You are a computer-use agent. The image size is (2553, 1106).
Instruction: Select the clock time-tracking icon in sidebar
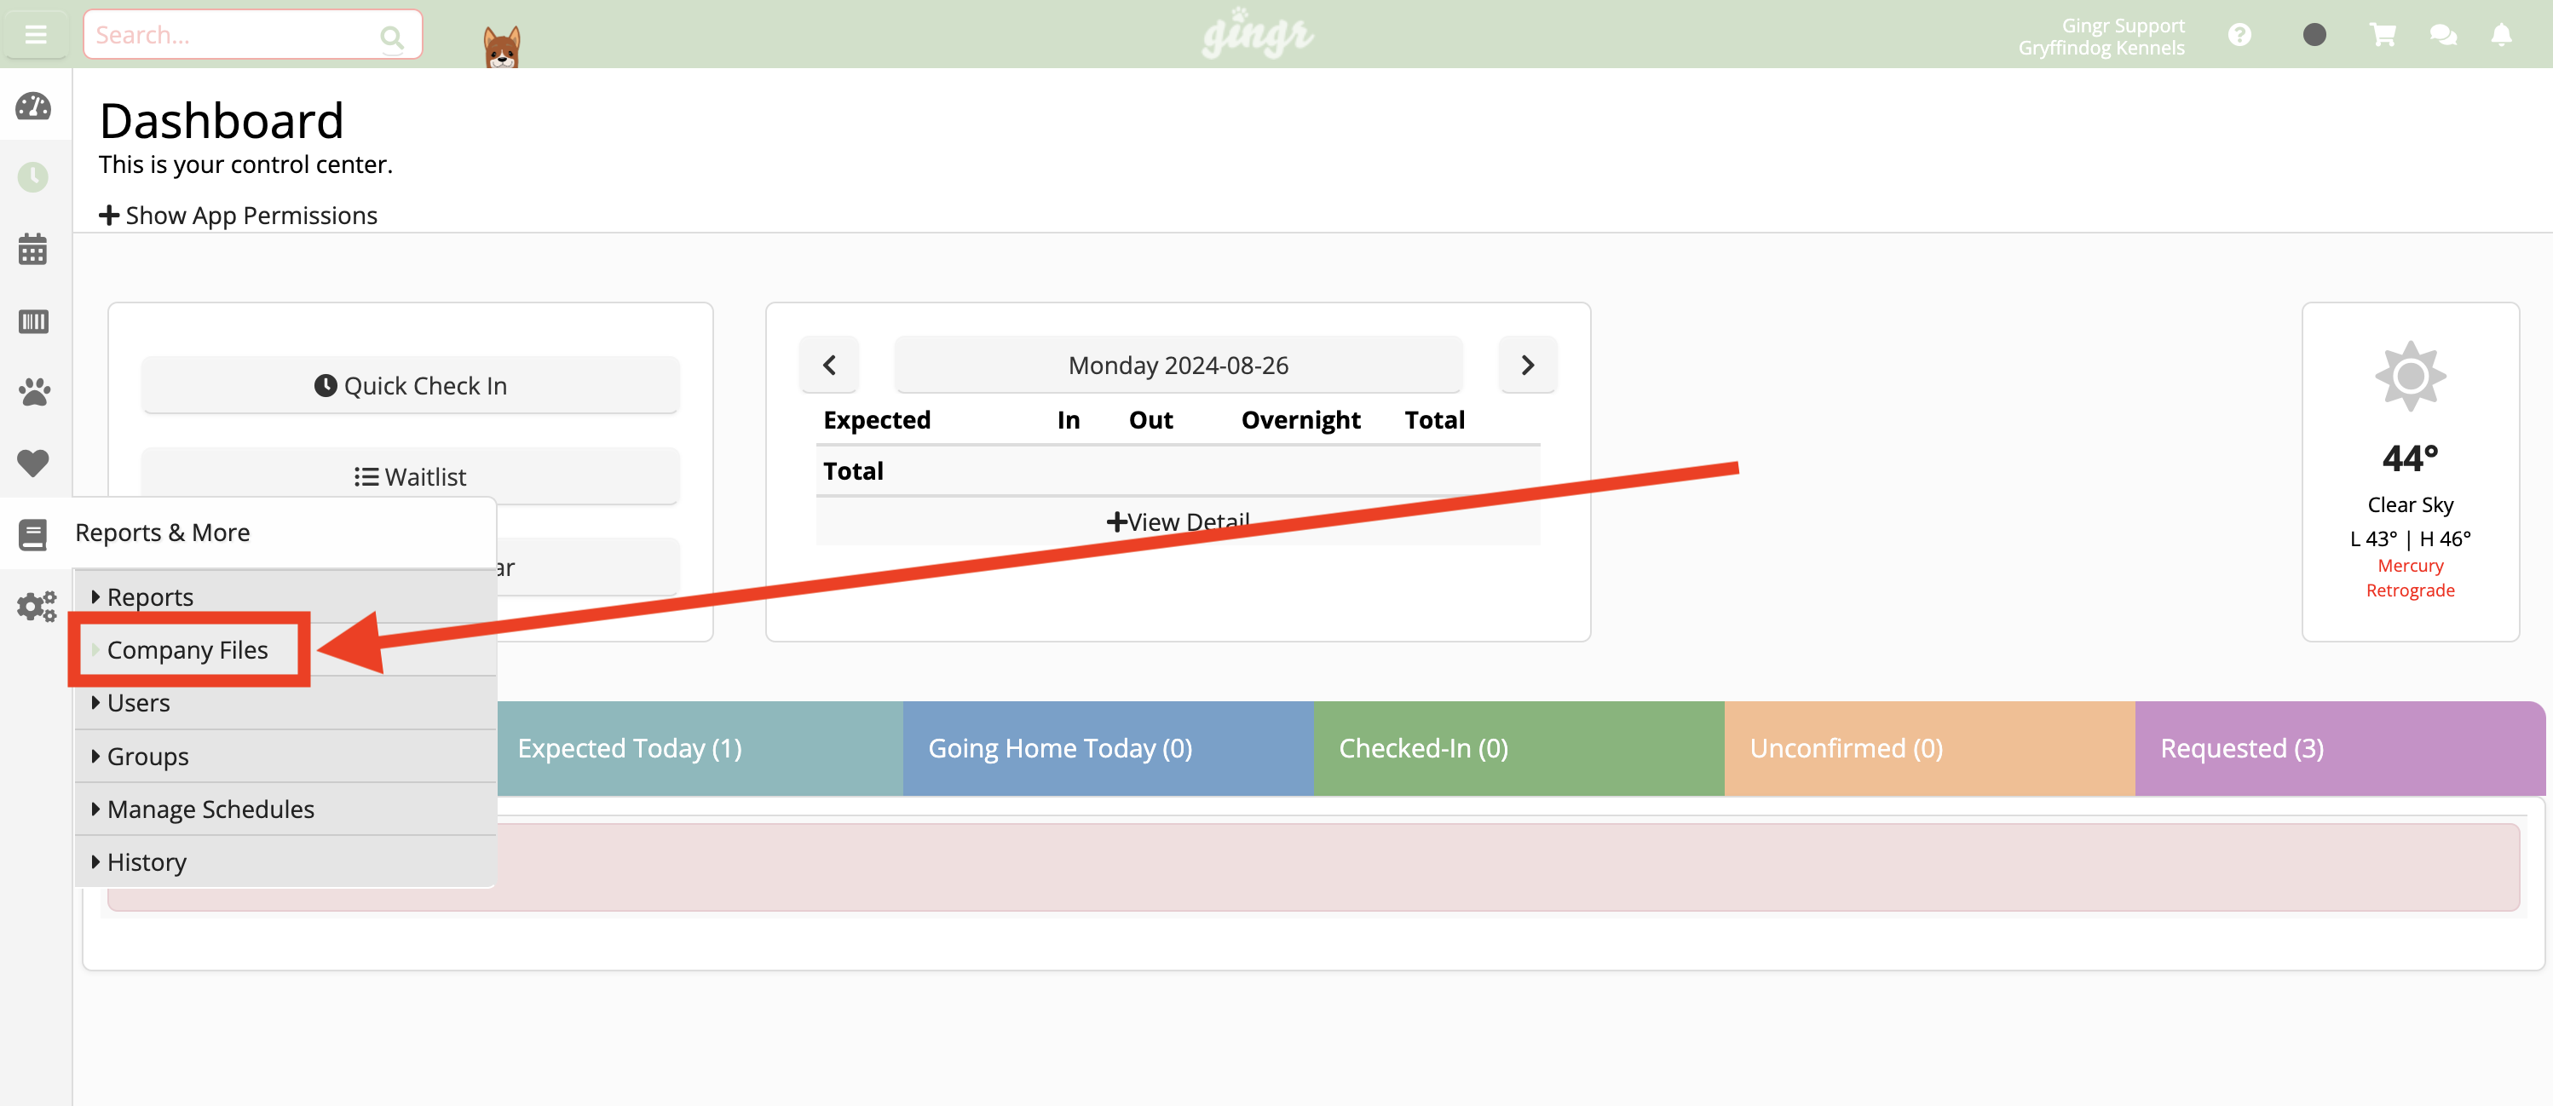(34, 177)
